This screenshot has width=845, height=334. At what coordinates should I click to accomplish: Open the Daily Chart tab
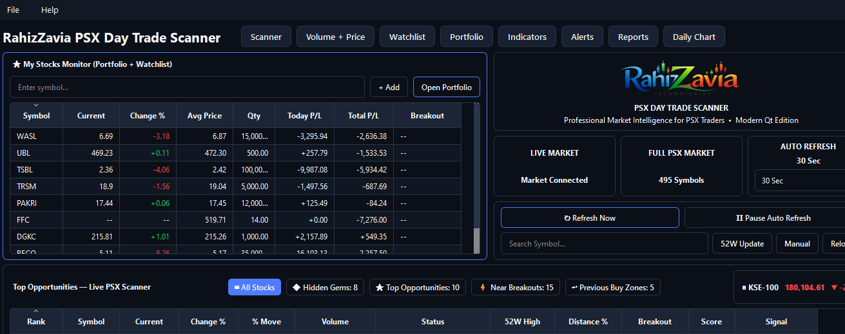[x=694, y=37]
